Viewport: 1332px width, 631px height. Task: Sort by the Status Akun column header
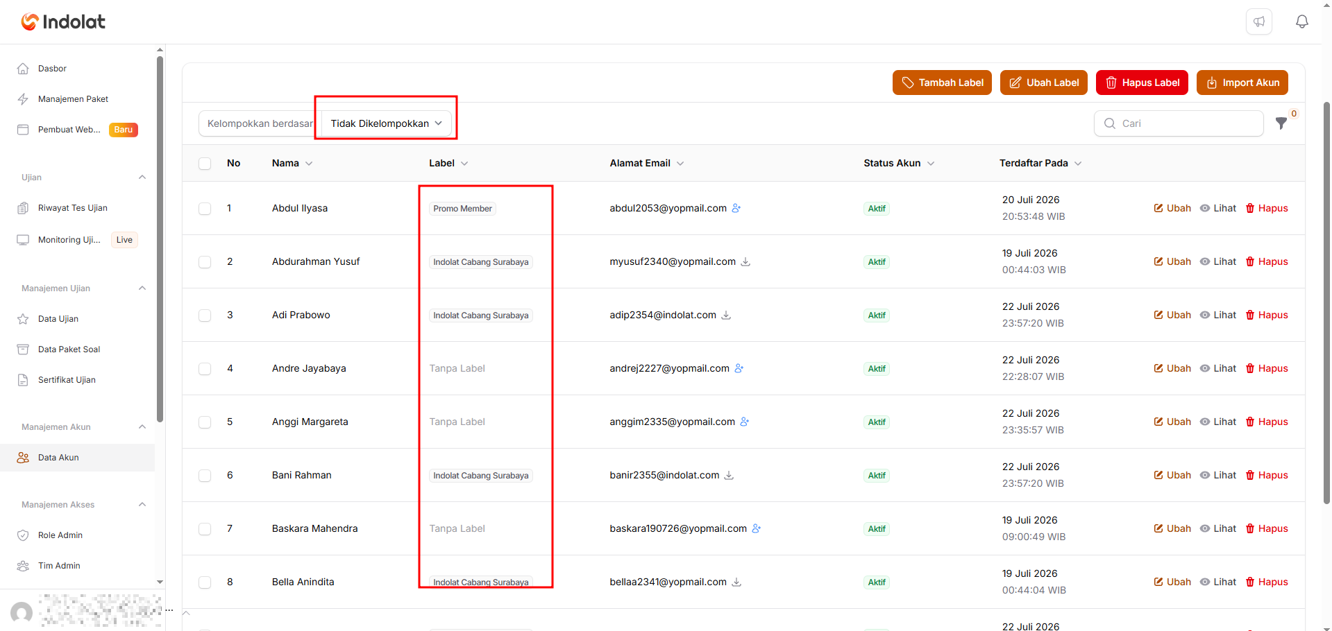click(899, 163)
